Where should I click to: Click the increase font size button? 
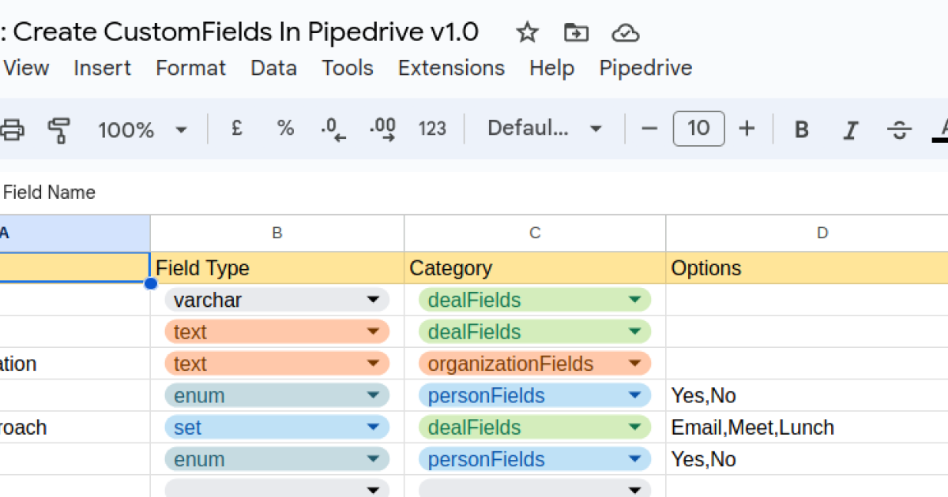[x=747, y=129]
